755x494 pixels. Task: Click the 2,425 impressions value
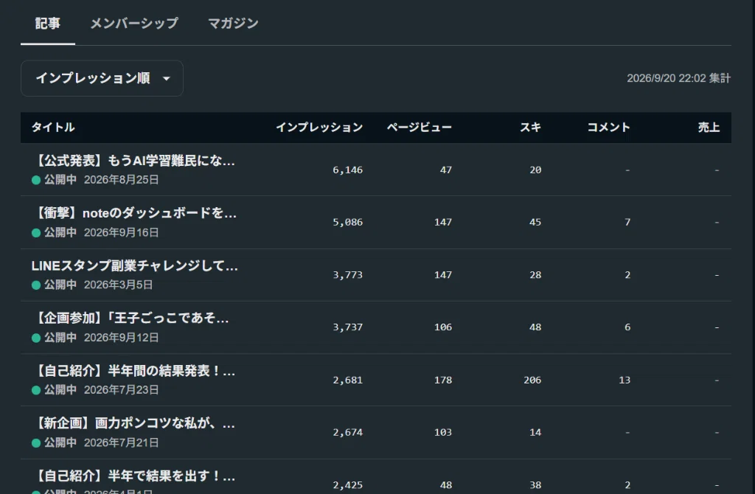pos(348,485)
